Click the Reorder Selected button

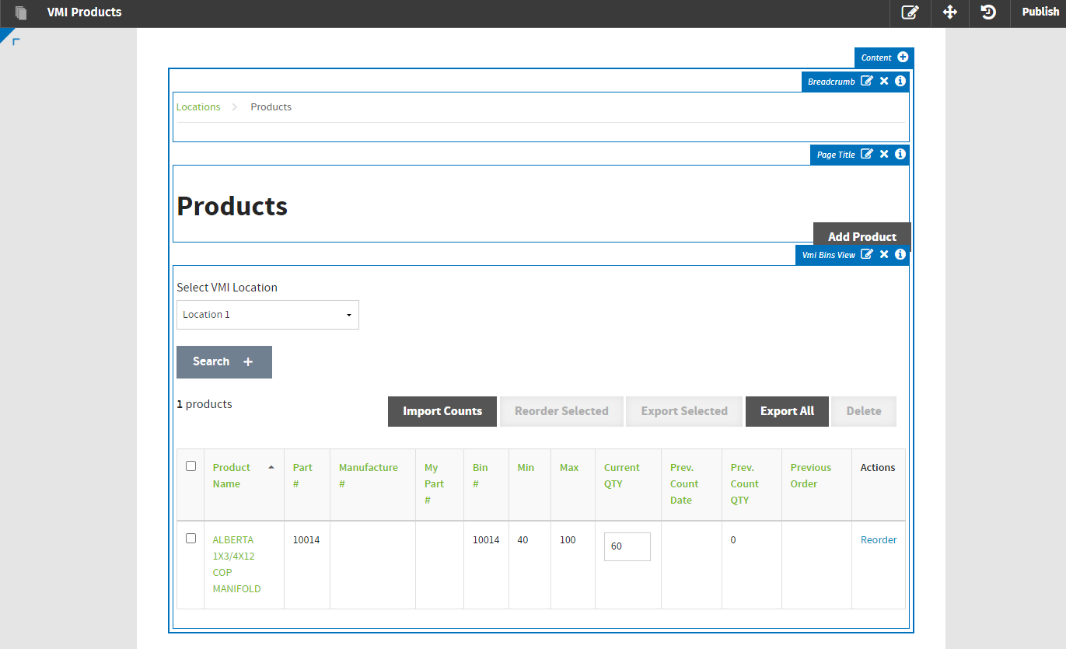(561, 411)
